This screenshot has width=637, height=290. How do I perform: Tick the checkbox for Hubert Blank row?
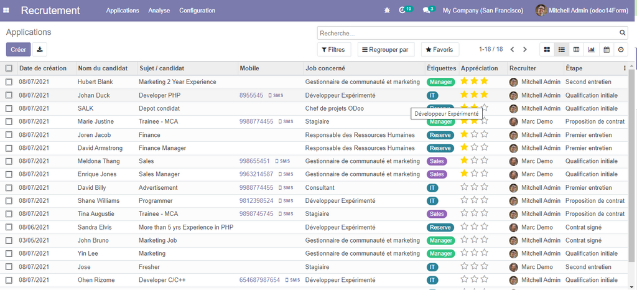click(9, 82)
